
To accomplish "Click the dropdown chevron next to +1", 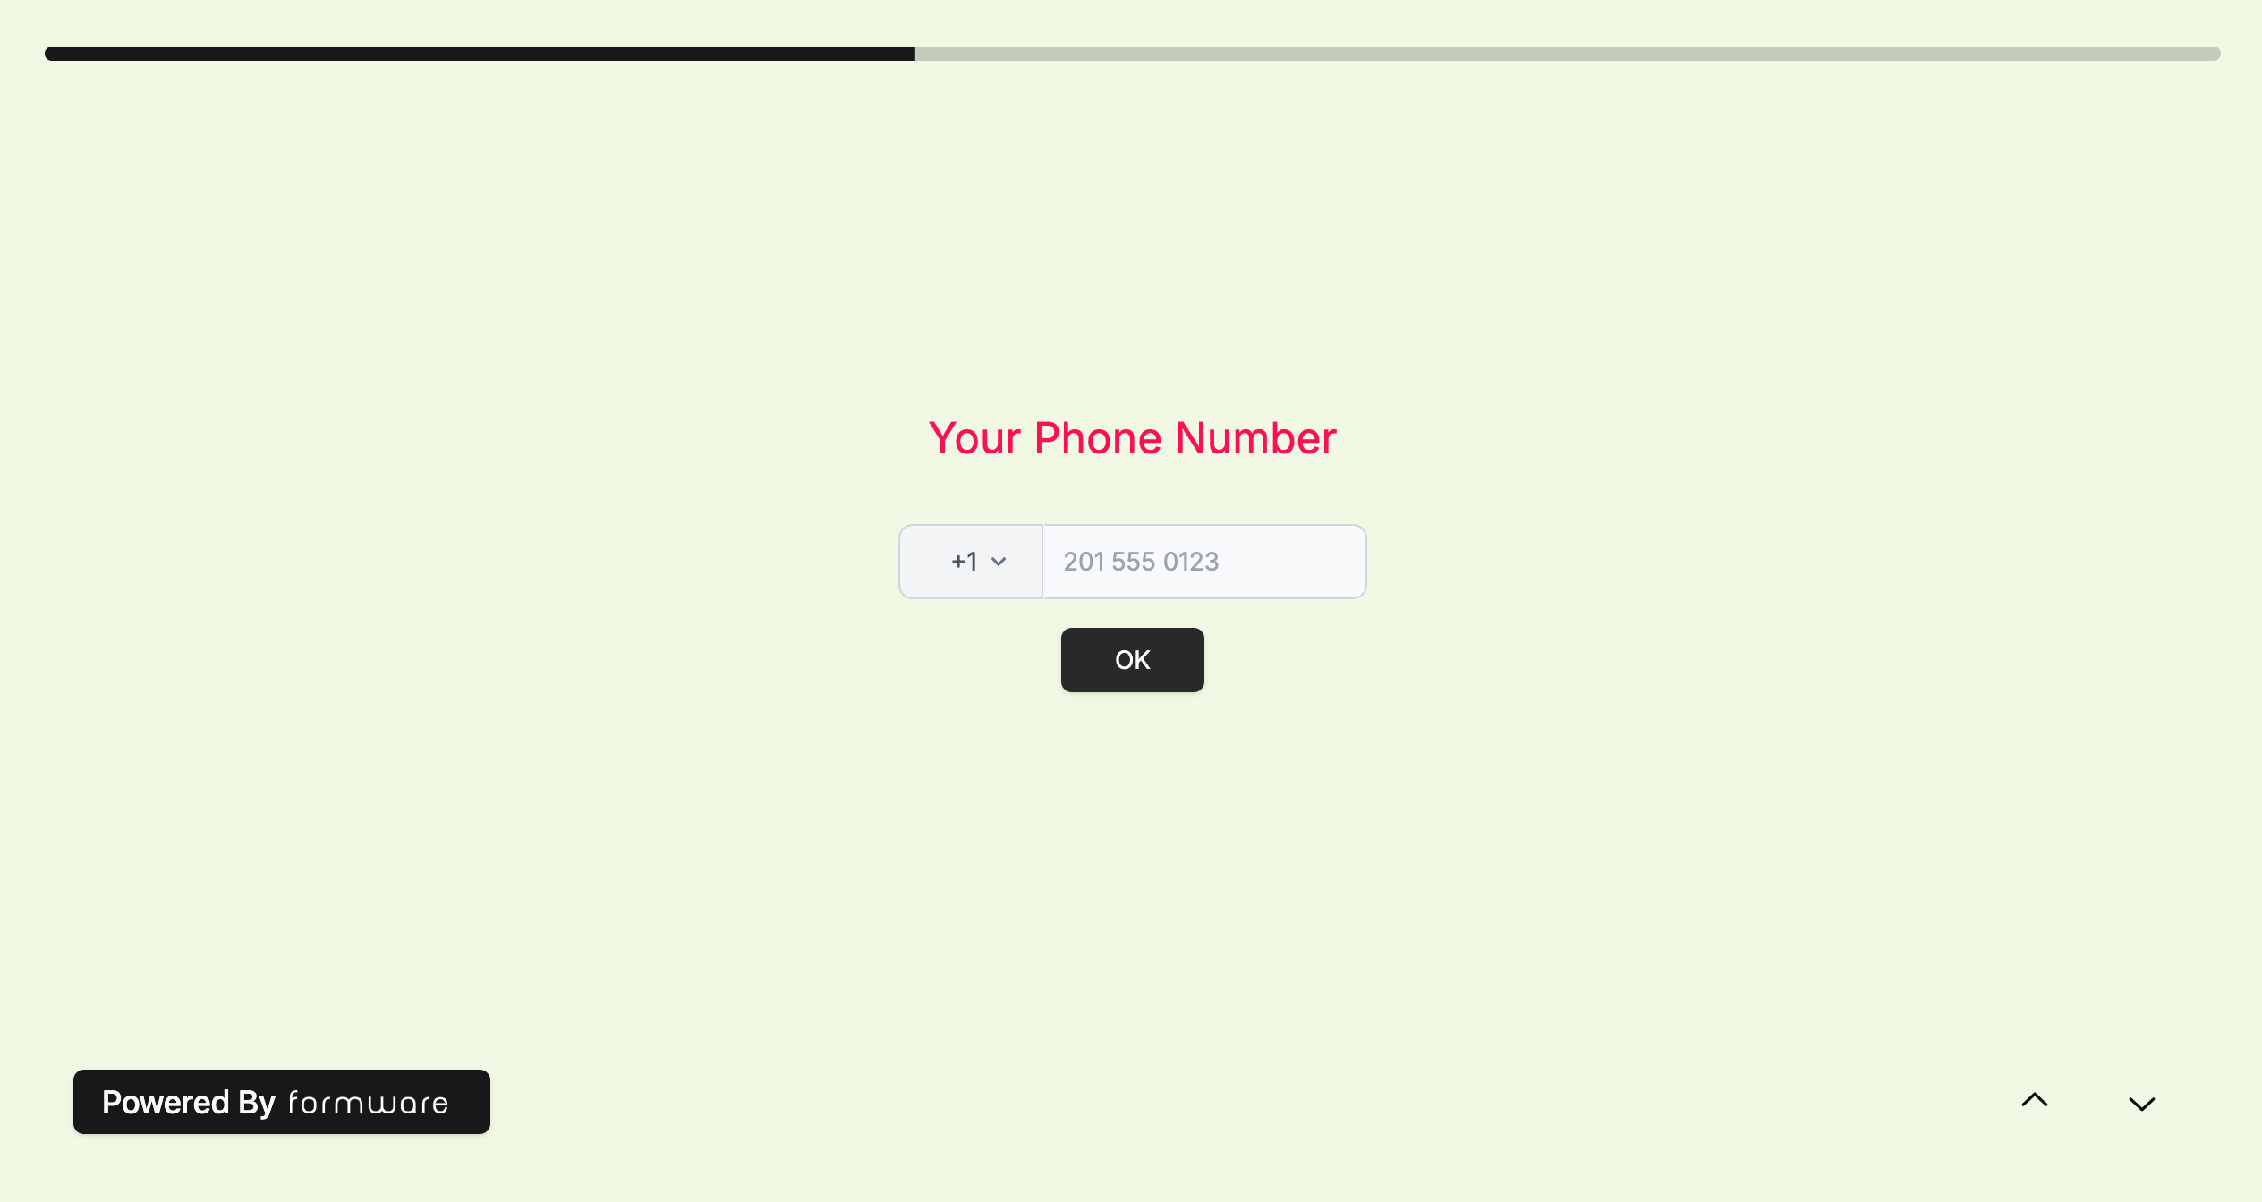I will [x=999, y=563].
